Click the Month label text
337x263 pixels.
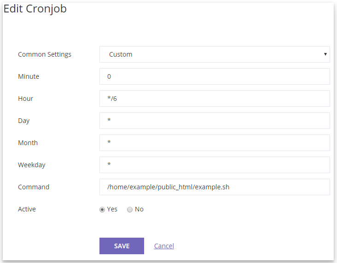(x=28, y=143)
